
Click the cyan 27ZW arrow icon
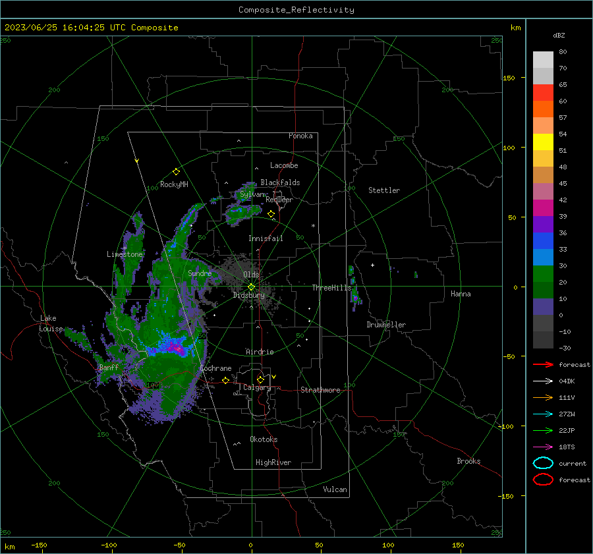(543, 414)
